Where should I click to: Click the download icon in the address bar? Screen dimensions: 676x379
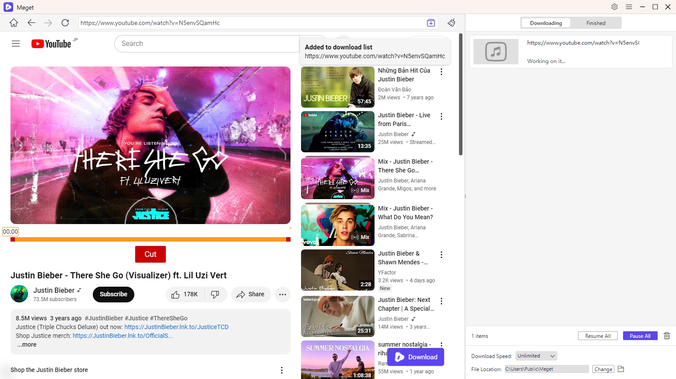431,23
